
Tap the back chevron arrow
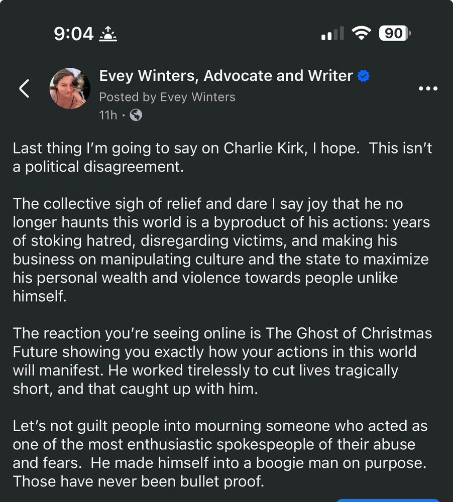(24, 89)
